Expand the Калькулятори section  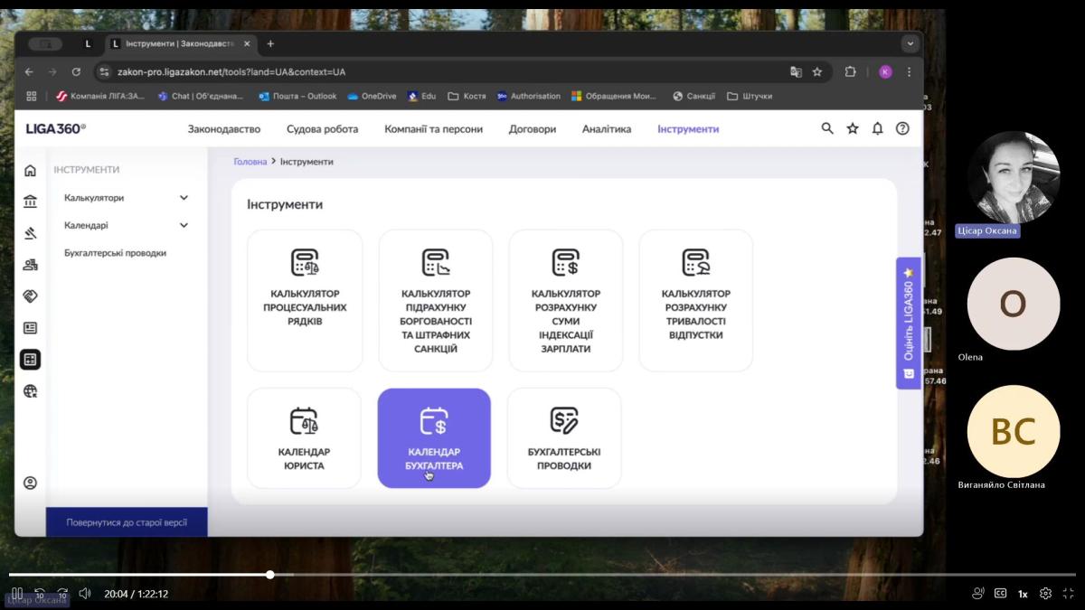pos(184,198)
